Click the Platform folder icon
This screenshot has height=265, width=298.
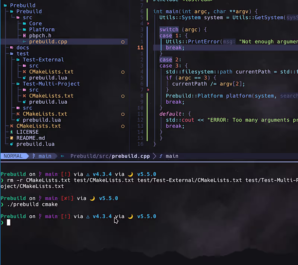point(24,30)
